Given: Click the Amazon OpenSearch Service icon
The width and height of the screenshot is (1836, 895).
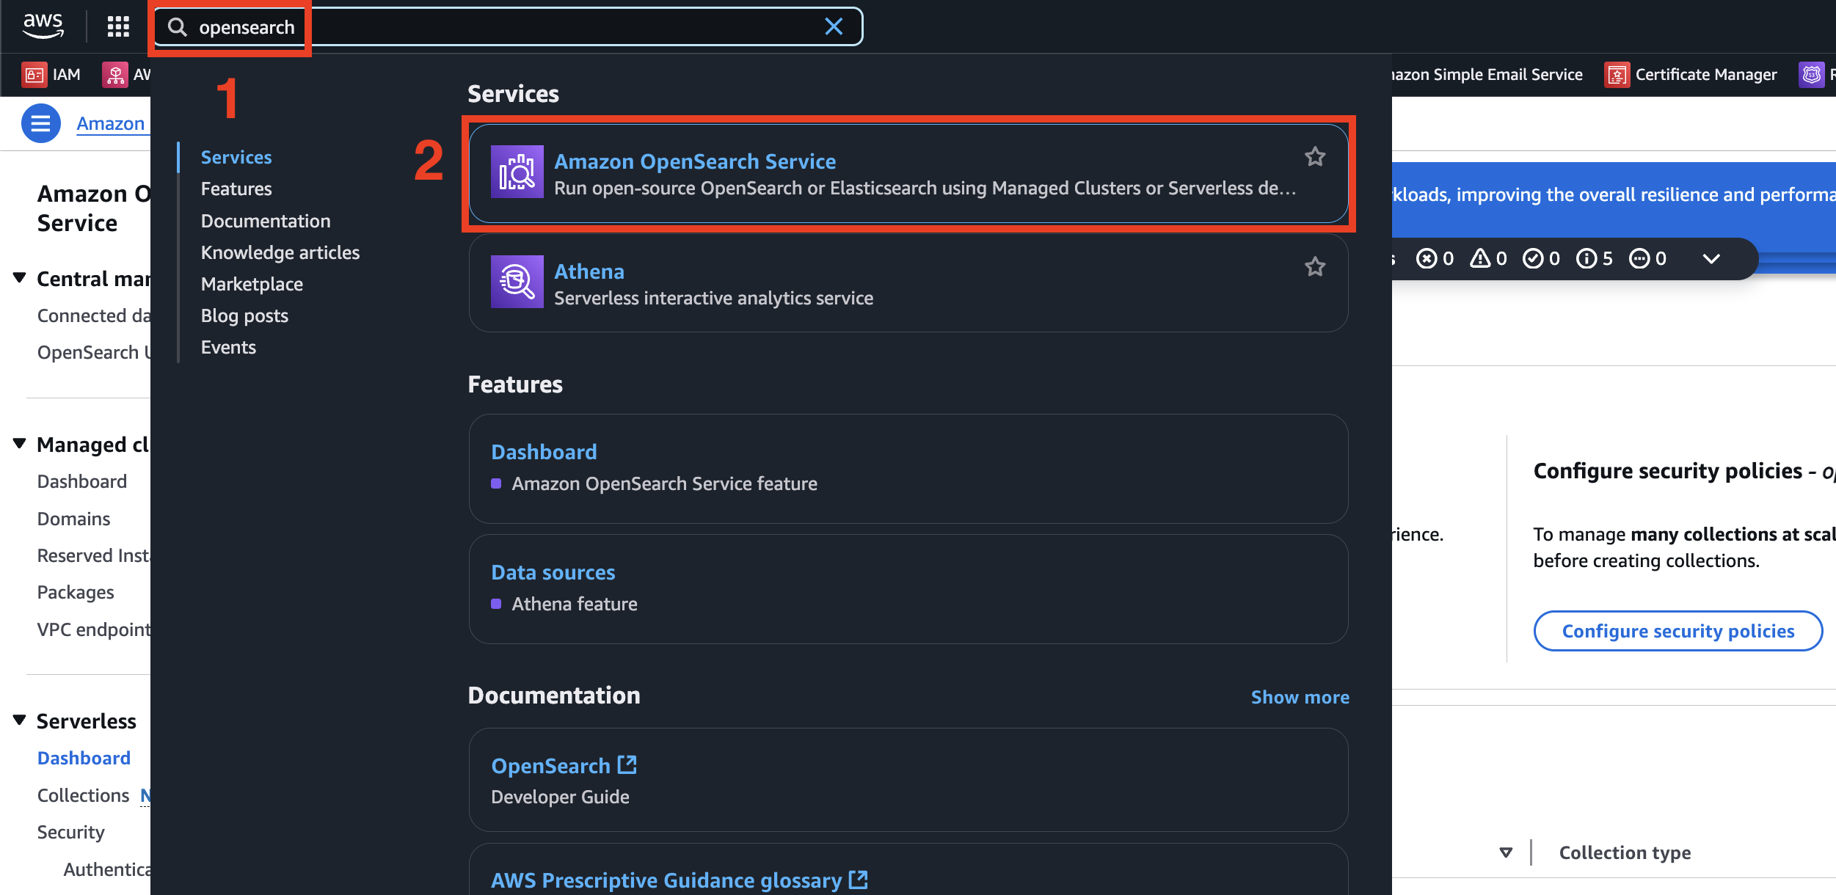Looking at the screenshot, I should point(517,172).
